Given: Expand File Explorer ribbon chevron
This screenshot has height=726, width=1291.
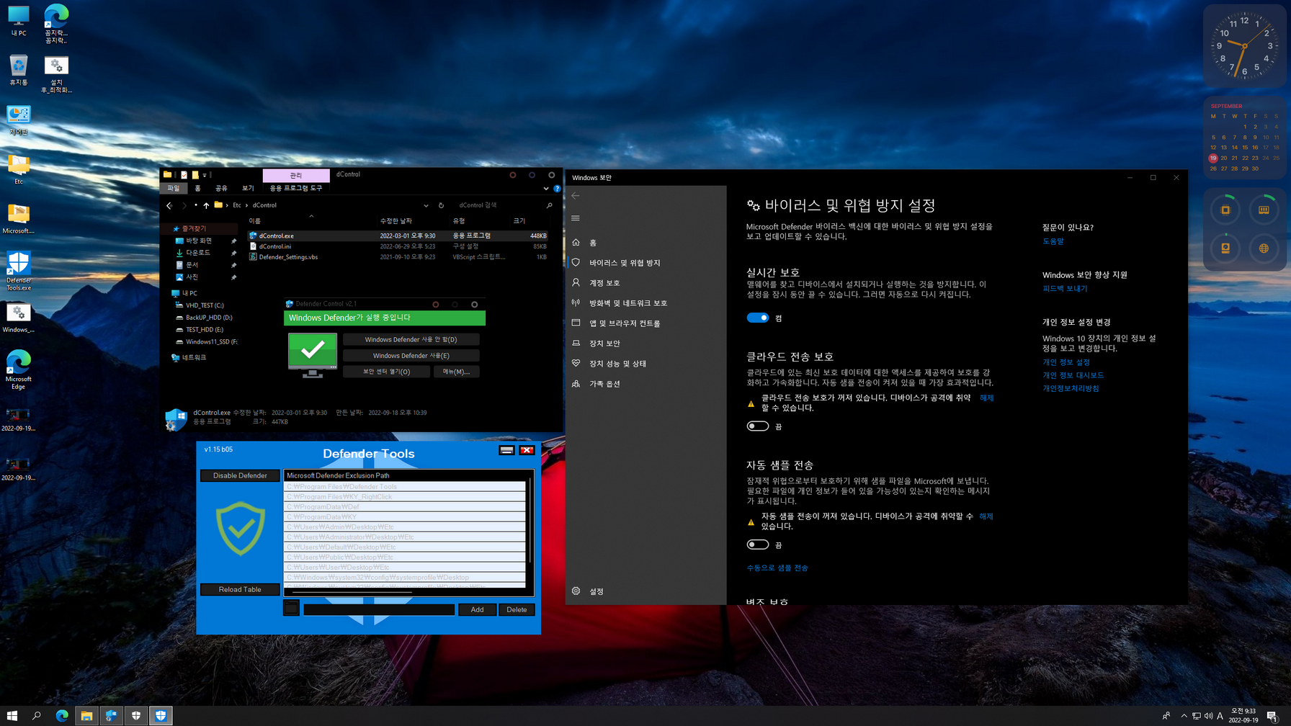Looking at the screenshot, I should click(x=545, y=189).
